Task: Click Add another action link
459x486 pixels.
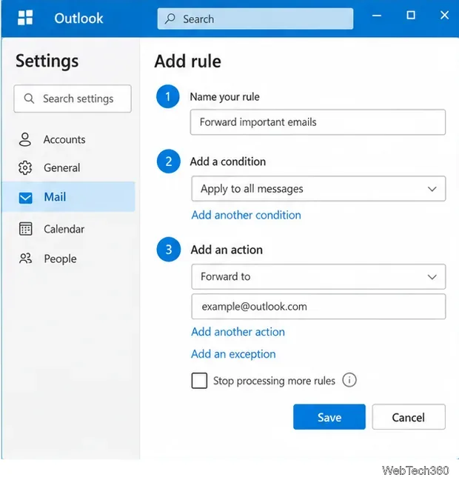Action: tap(238, 332)
